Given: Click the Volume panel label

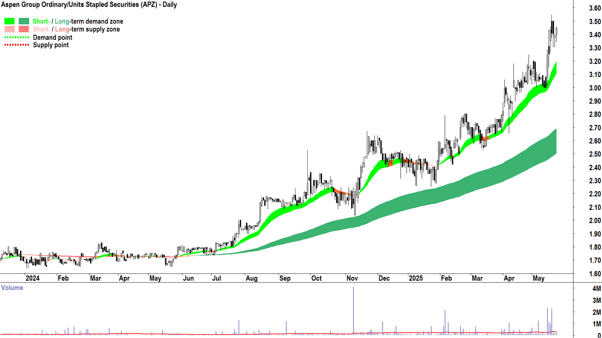Looking at the screenshot, I should click(12, 288).
